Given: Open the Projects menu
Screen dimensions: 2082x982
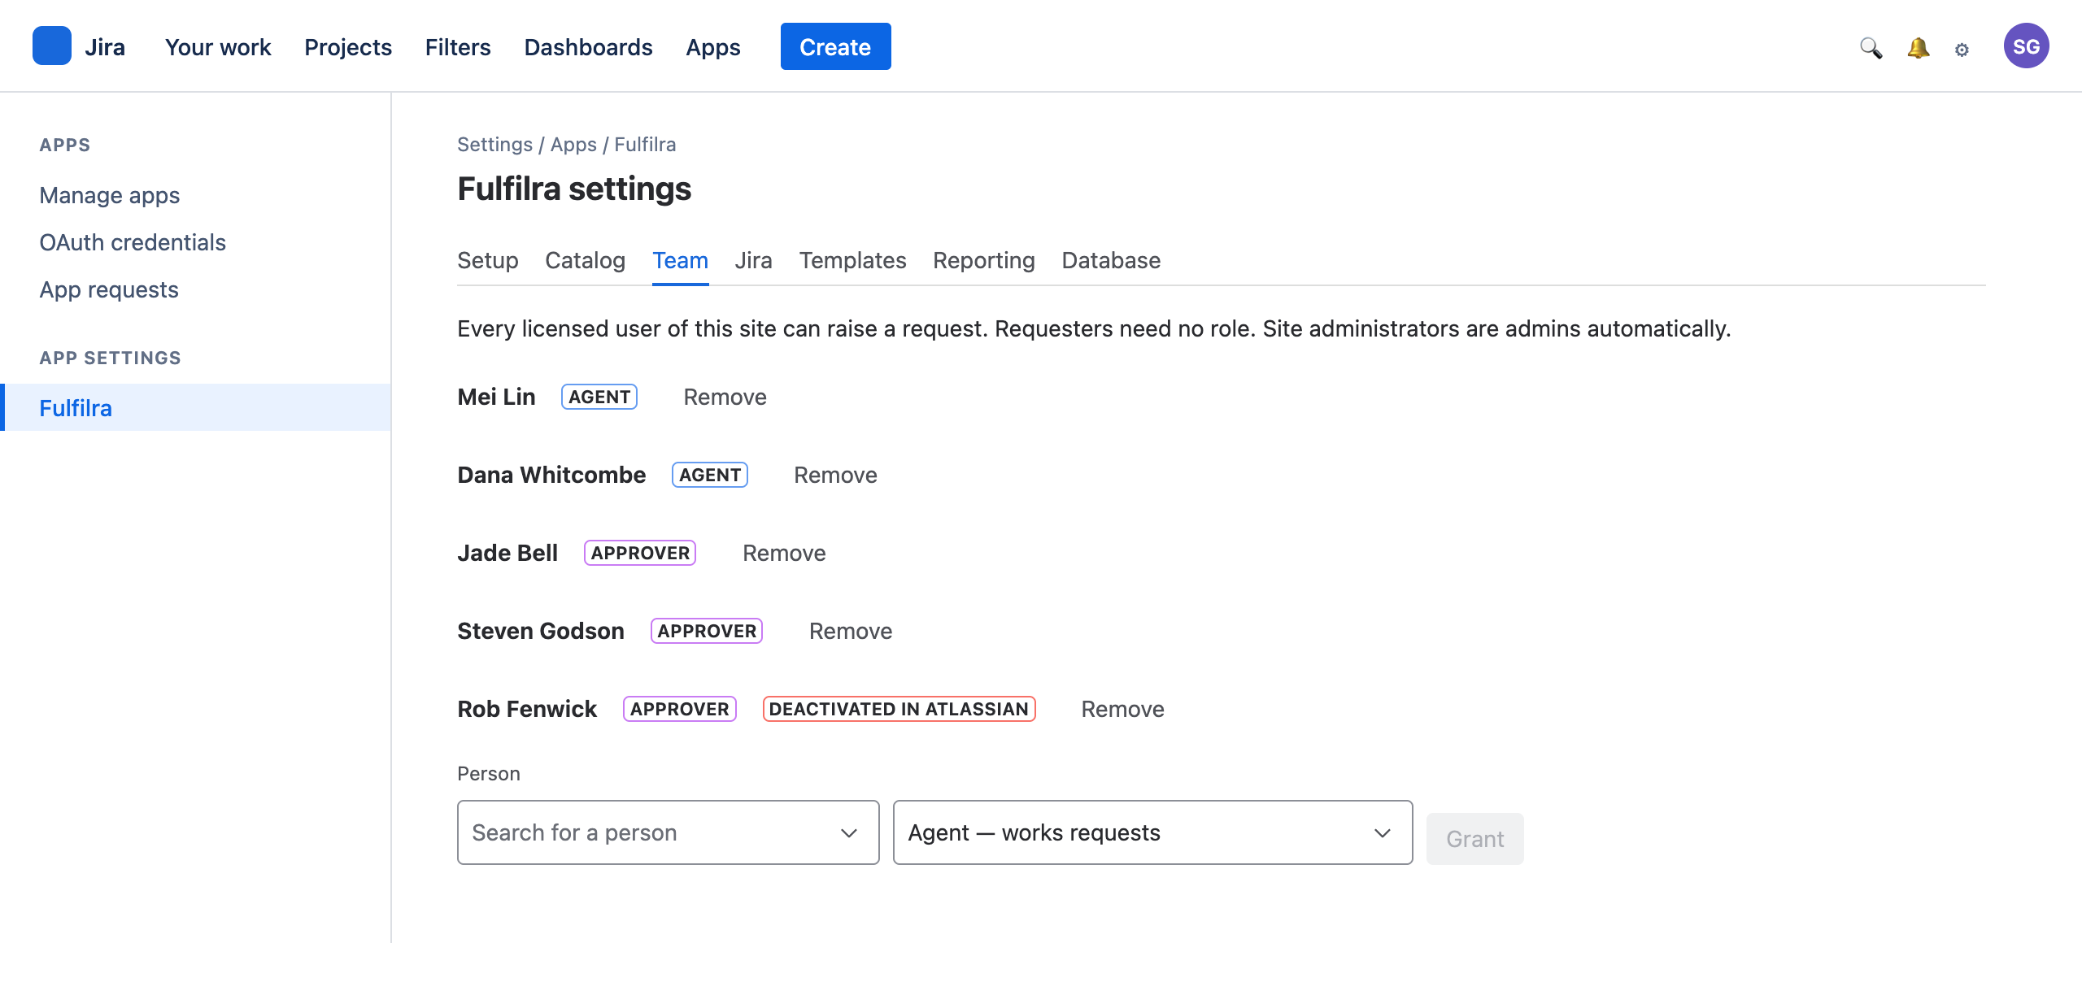Looking at the screenshot, I should [x=348, y=47].
